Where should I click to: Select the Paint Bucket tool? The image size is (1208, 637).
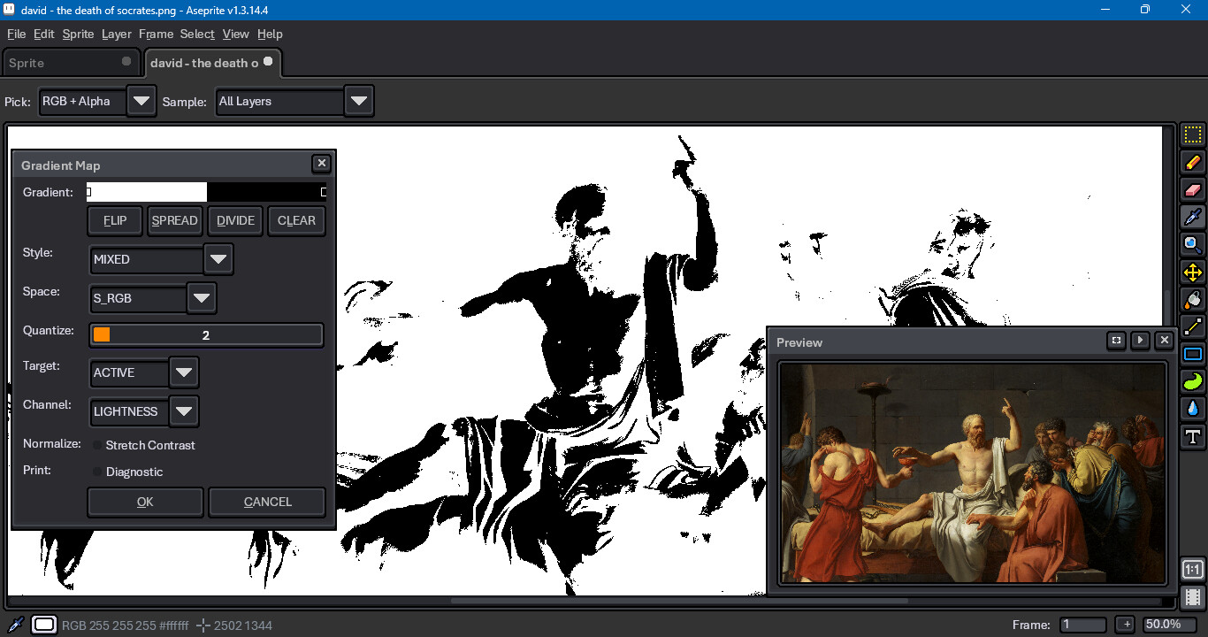tap(1193, 300)
